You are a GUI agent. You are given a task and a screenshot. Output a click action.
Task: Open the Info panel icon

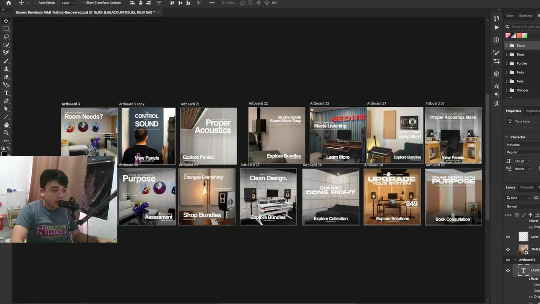pos(497,40)
